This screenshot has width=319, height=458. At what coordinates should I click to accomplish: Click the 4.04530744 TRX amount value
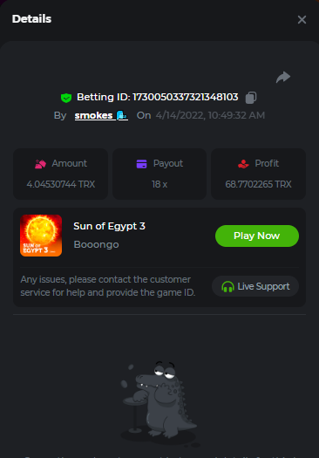[x=61, y=184]
